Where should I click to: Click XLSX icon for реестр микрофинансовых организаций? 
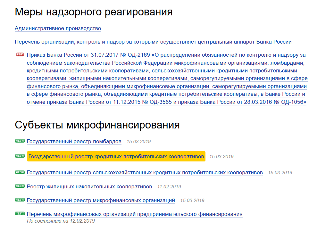pyautogui.click(x=20, y=200)
